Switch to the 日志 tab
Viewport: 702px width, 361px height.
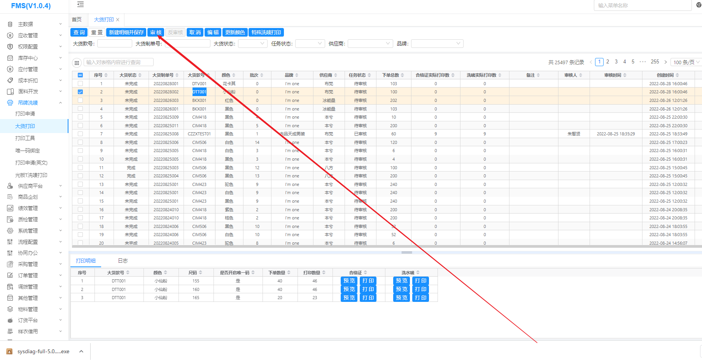tap(123, 261)
